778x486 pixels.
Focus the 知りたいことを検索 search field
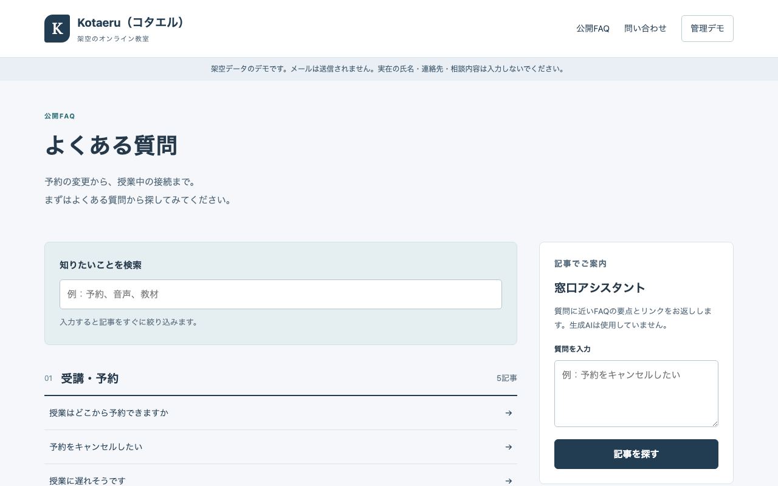click(281, 294)
